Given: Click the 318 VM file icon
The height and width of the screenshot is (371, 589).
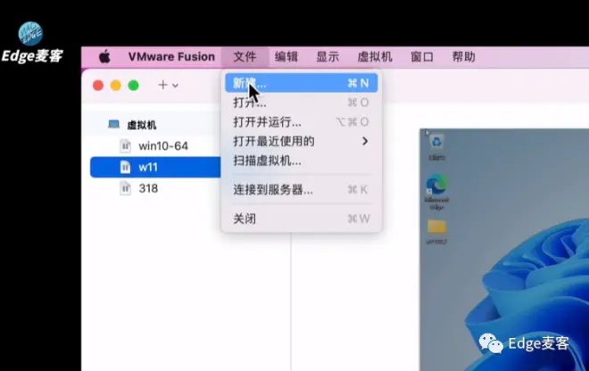Looking at the screenshot, I should pos(125,188).
